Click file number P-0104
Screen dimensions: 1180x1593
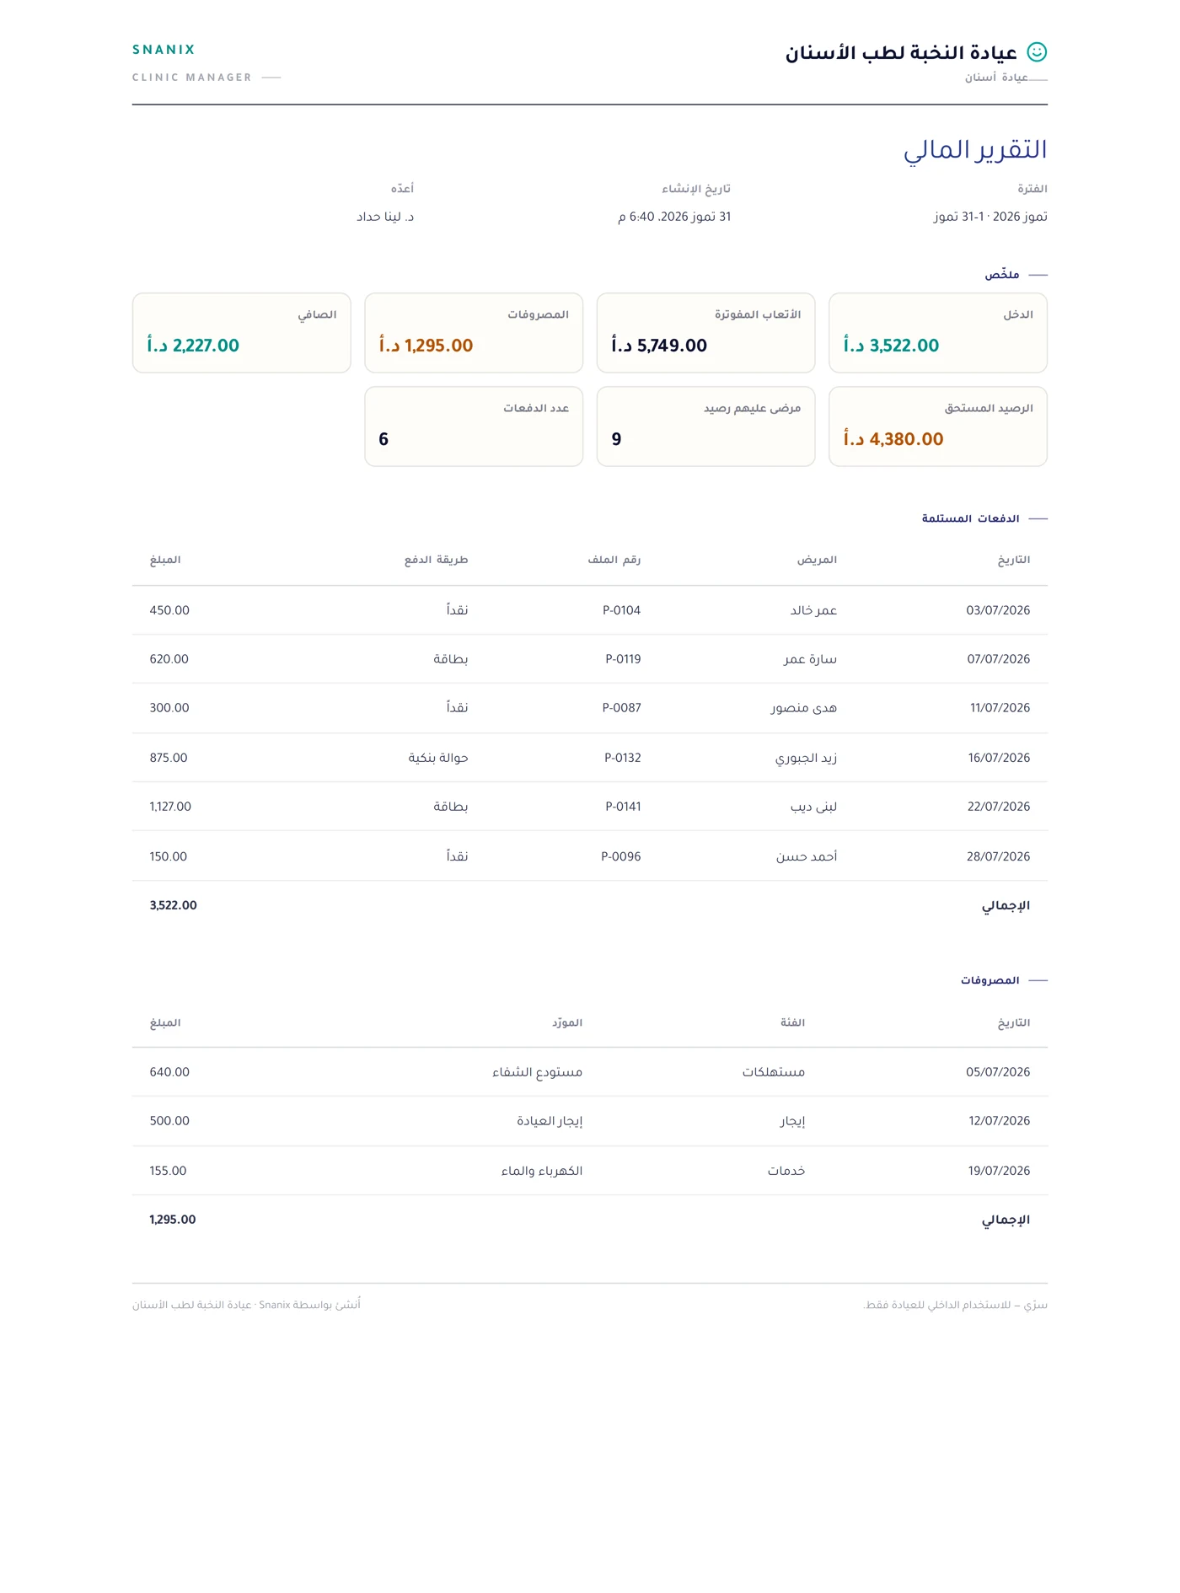click(x=621, y=610)
